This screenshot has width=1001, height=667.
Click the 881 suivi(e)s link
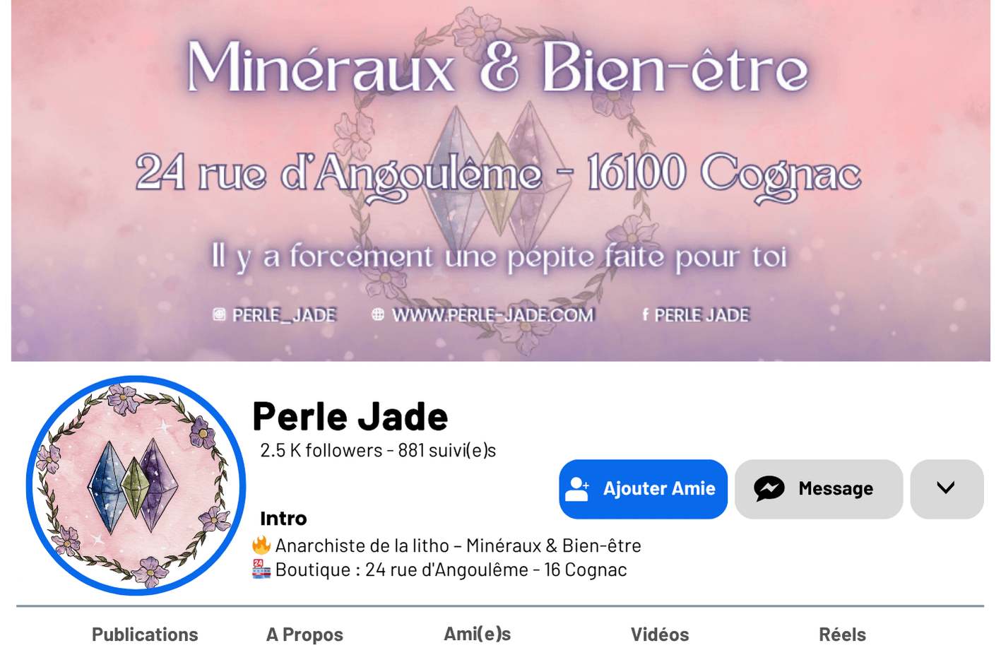tap(446, 450)
